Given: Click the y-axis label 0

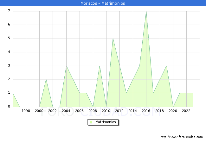Looking at the screenshot, I should tap(9, 106).
